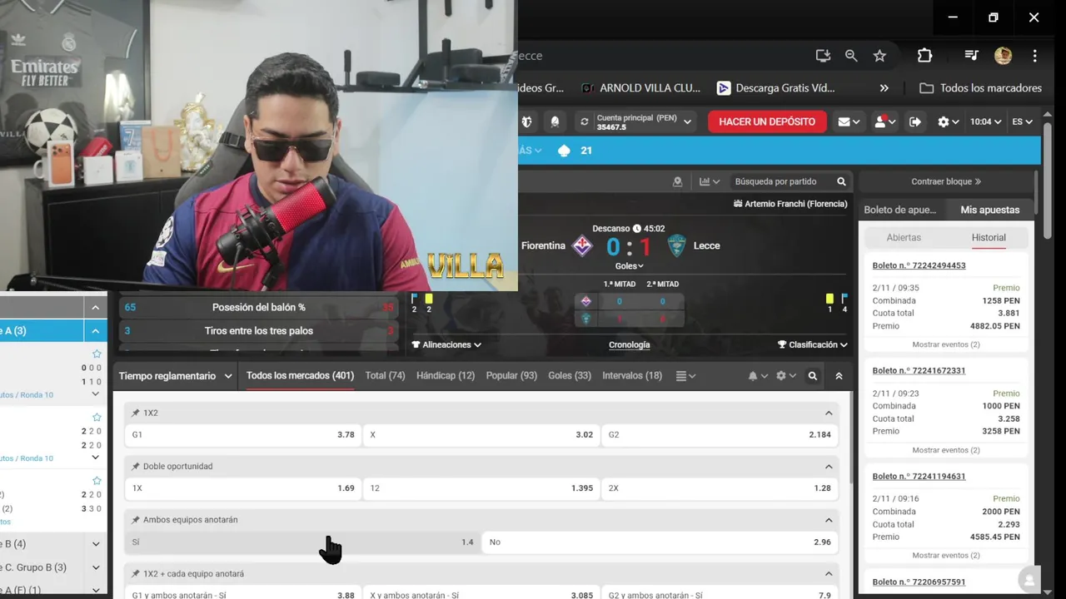Select the Abiertas sub-tab

(904, 237)
